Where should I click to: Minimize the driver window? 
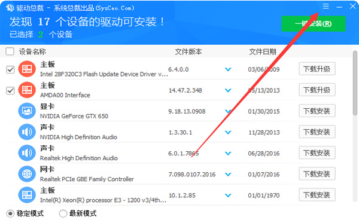coord(339,7)
